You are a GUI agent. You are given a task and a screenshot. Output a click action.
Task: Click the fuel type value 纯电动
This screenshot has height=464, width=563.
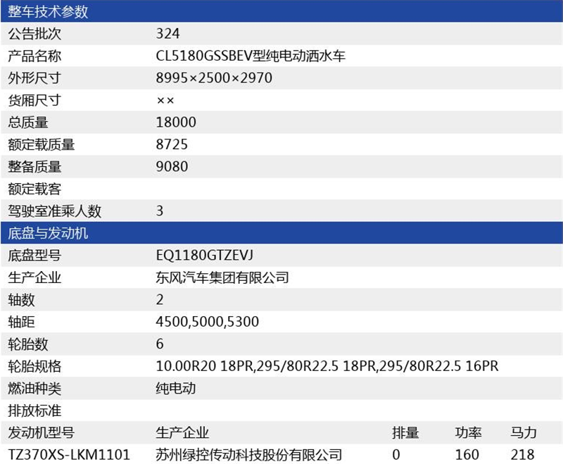(176, 388)
